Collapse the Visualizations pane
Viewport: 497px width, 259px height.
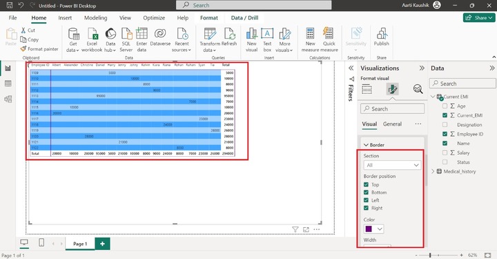coord(422,68)
